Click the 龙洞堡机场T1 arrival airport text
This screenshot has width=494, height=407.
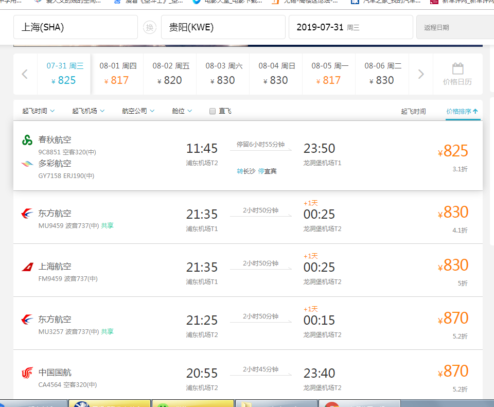point(322,163)
